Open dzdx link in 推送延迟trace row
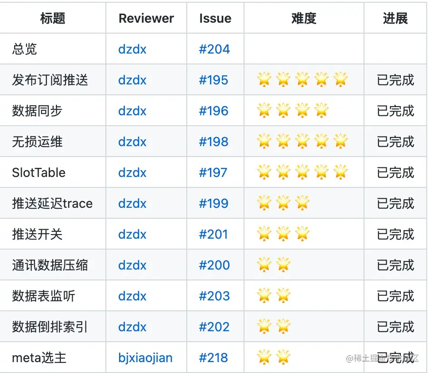The height and width of the screenshot is (373, 429). pos(132,204)
